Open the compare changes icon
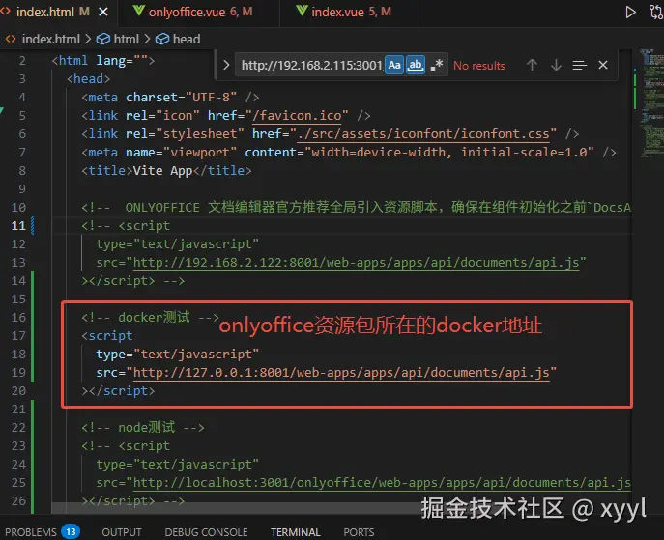Screen dimensions: 664x540 point(656,12)
